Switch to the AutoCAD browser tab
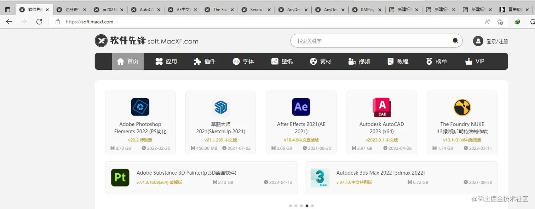The width and height of the screenshot is (535, 209). 145,10
